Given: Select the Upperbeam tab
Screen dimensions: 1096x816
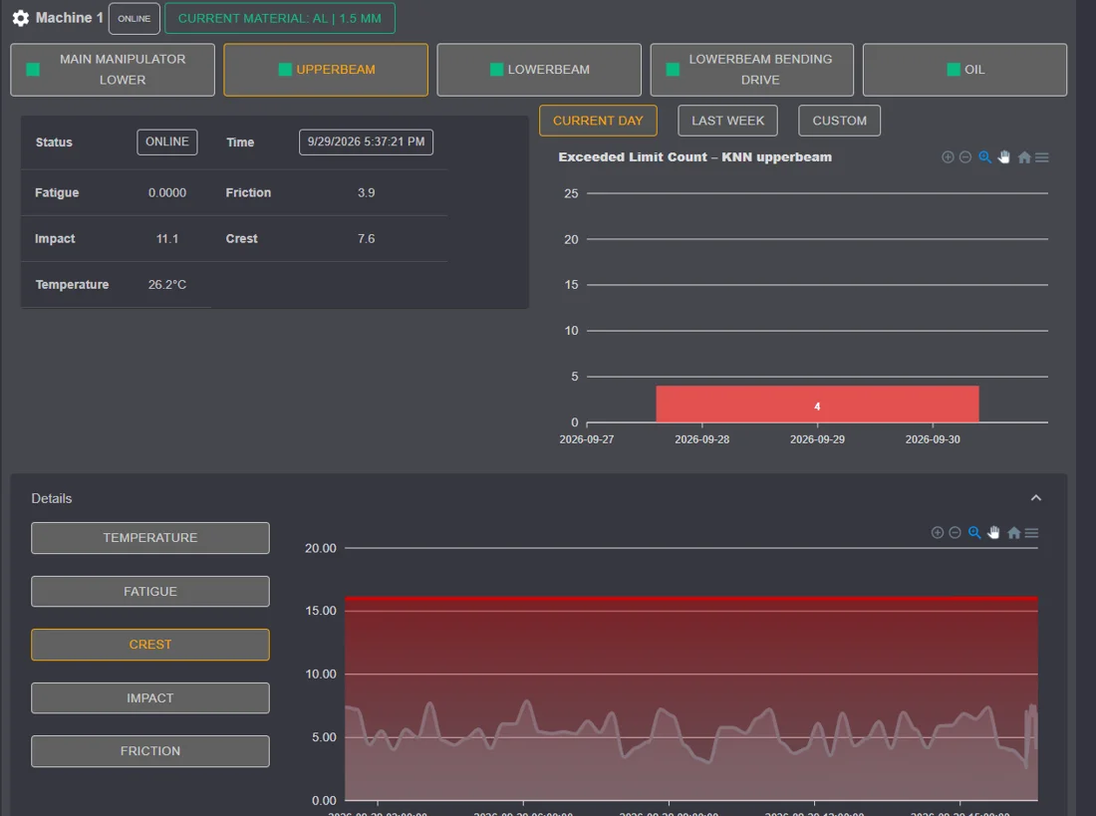Looking at the screenshot, I should [326, 70].
